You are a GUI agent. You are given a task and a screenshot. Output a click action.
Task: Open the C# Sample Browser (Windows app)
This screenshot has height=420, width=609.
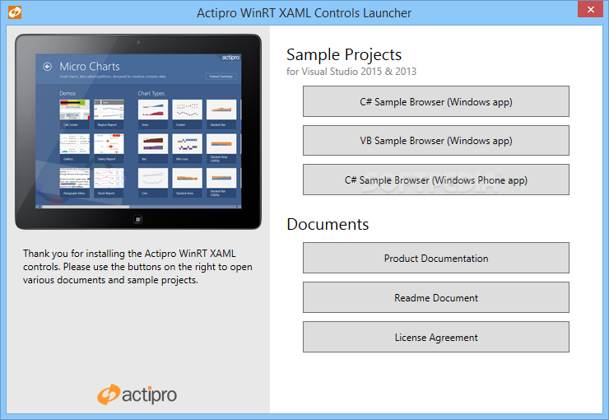tap(436, 101)
